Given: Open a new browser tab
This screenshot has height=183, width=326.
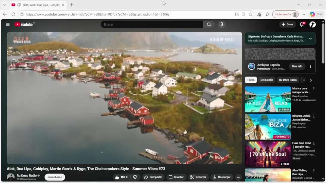Looking at the screenshot, I should point(72,5).
